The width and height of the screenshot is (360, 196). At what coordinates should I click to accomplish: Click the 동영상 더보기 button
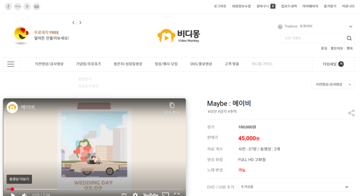point(19,179)
